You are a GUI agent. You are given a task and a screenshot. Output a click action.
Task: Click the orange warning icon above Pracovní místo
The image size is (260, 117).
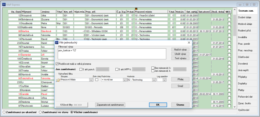point(136,9)
